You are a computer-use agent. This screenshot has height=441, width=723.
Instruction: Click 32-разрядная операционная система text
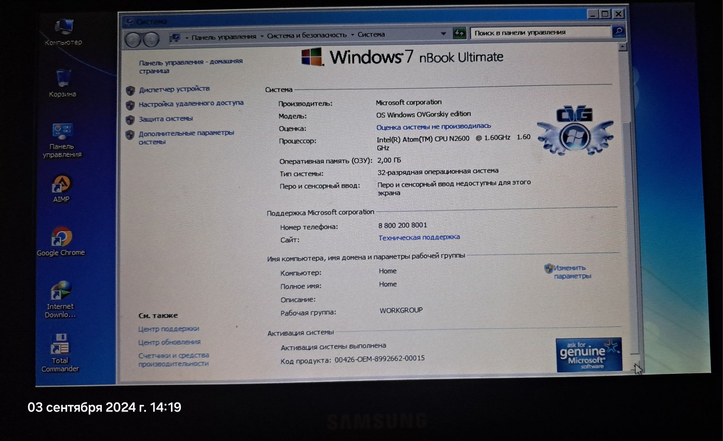[438, 171]
